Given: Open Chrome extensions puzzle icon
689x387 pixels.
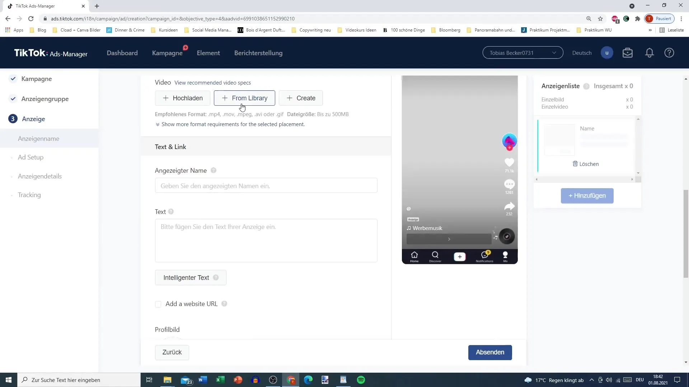Looking at the screenshot, I should pyautogui.click(x=638, y=19).
